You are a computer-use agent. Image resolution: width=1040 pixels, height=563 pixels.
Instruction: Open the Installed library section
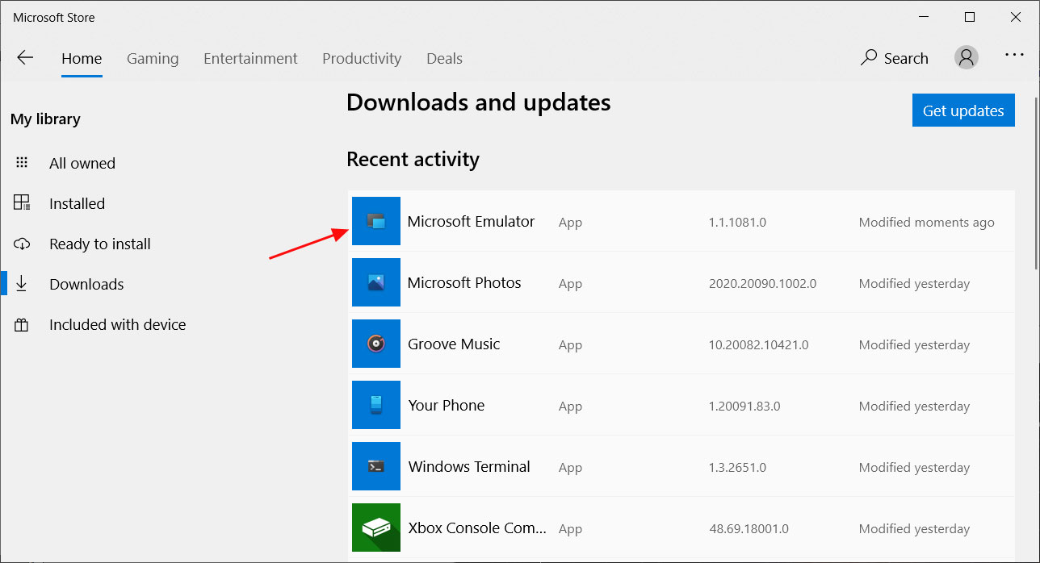point(77,203)
